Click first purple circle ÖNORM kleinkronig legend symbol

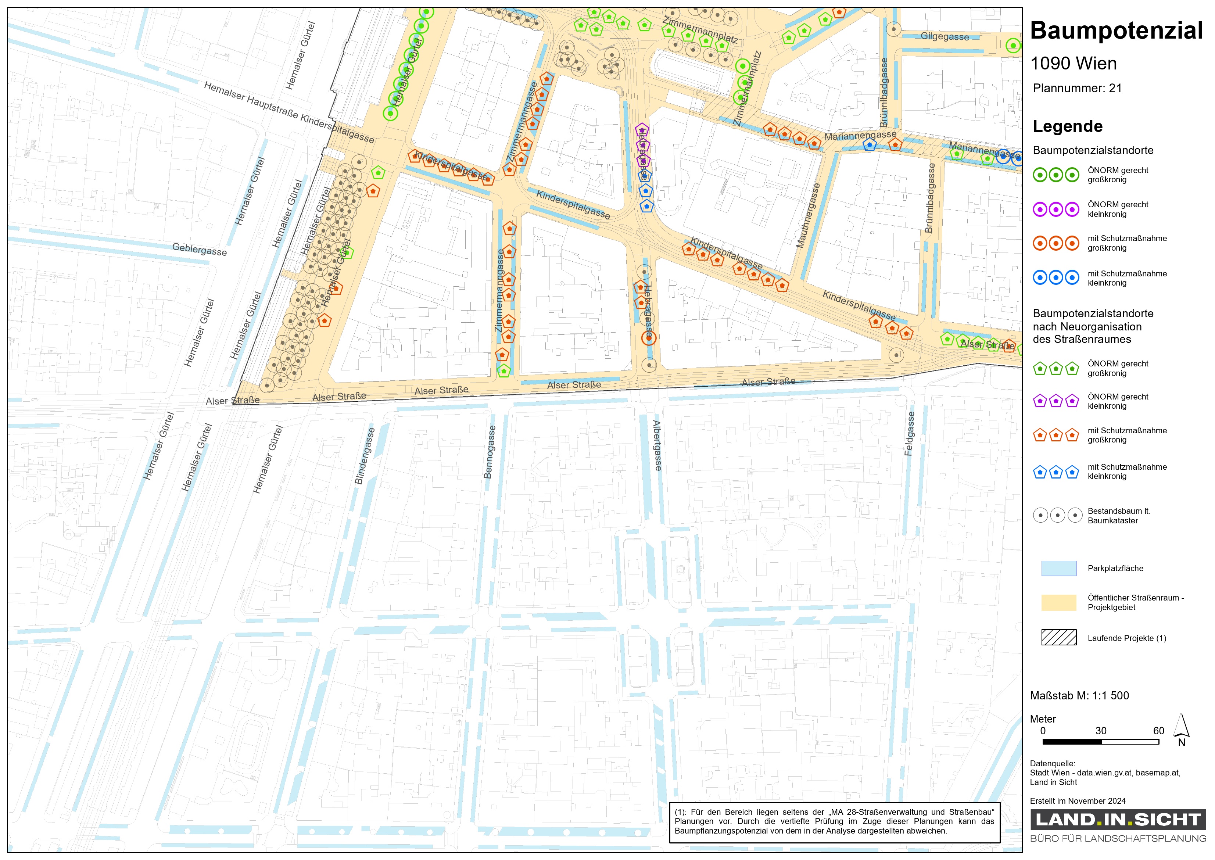pos(1040,210)
